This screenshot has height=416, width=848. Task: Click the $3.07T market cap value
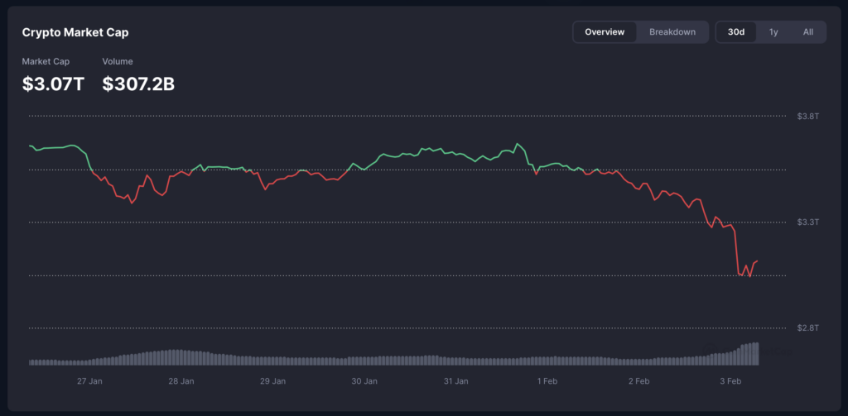pos(53,84)
